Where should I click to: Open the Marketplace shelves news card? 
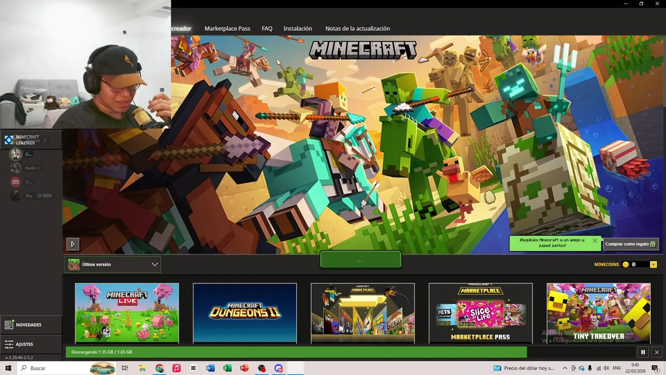tap(363, 313)
